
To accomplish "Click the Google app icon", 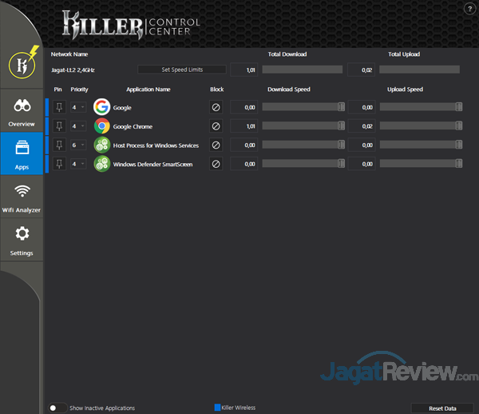I will pyautogui.click(x=101, y=107).
